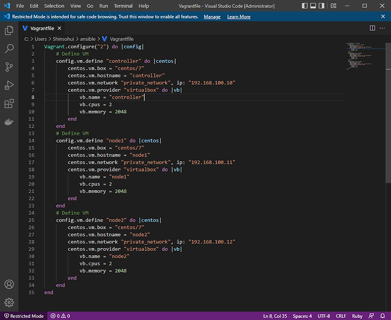
Task: Click the Shinsohui breadcrumb segment
Action: pyautogui.click(x=63, y=39)
